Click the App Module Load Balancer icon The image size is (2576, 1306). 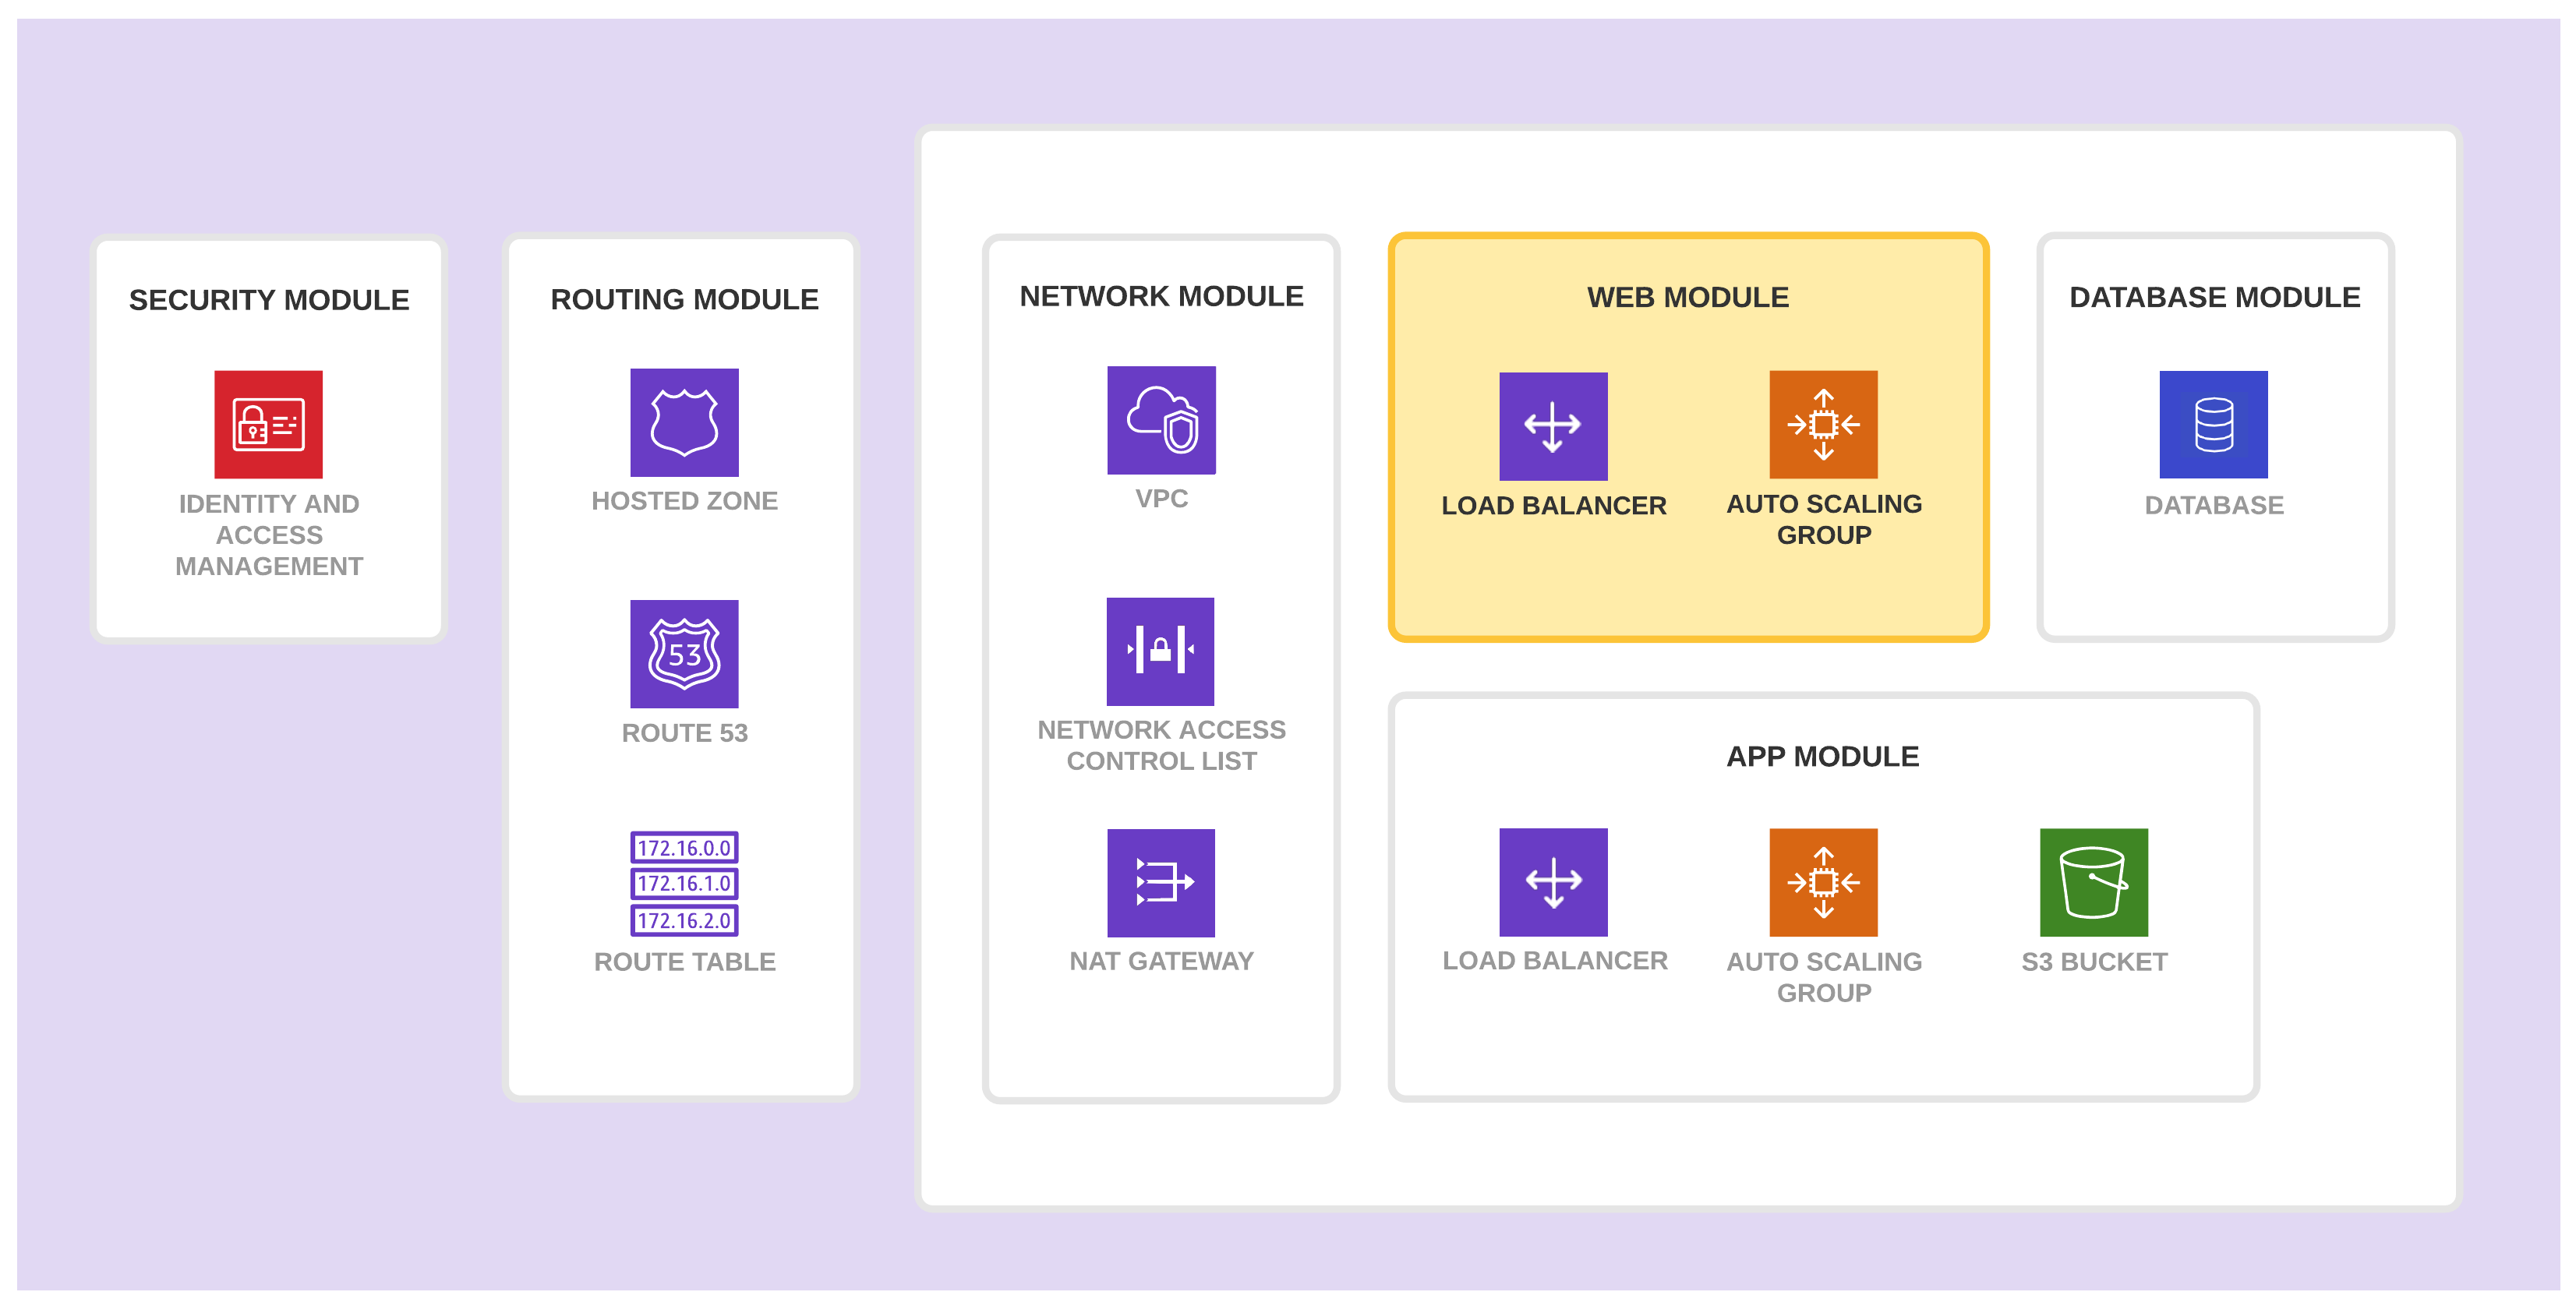[1553, 882]
